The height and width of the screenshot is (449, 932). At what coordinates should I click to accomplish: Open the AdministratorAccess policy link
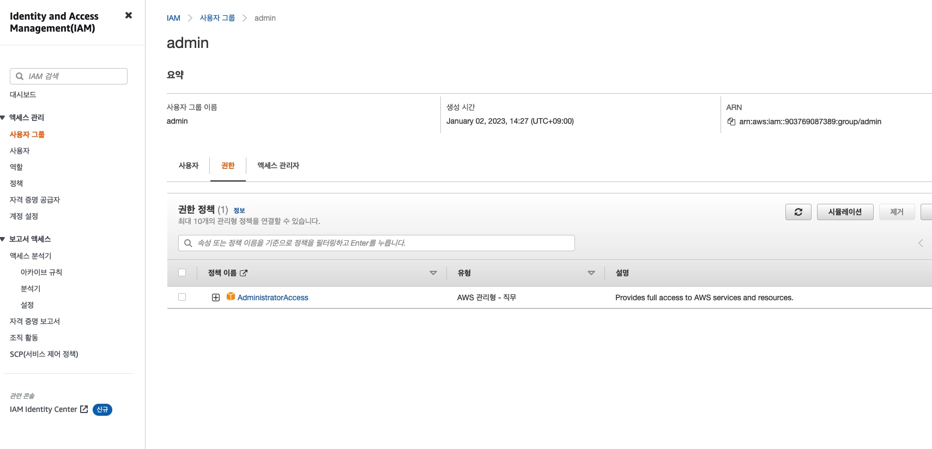(273, 298)
